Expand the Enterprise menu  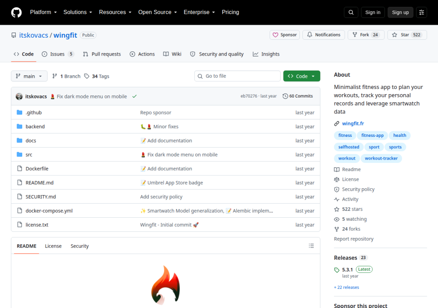[199, 12]
